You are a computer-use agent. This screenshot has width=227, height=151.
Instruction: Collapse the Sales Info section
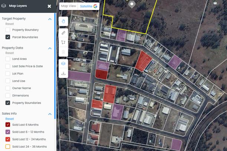coord(50,114)
